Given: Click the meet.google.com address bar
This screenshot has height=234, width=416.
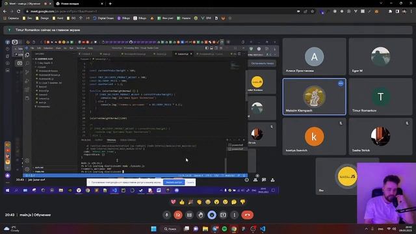Looking at the screenshot, I should (x=159, y=12).
